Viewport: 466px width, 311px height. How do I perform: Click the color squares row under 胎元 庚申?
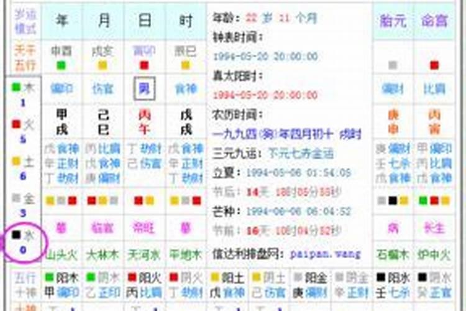click(393, 201)
